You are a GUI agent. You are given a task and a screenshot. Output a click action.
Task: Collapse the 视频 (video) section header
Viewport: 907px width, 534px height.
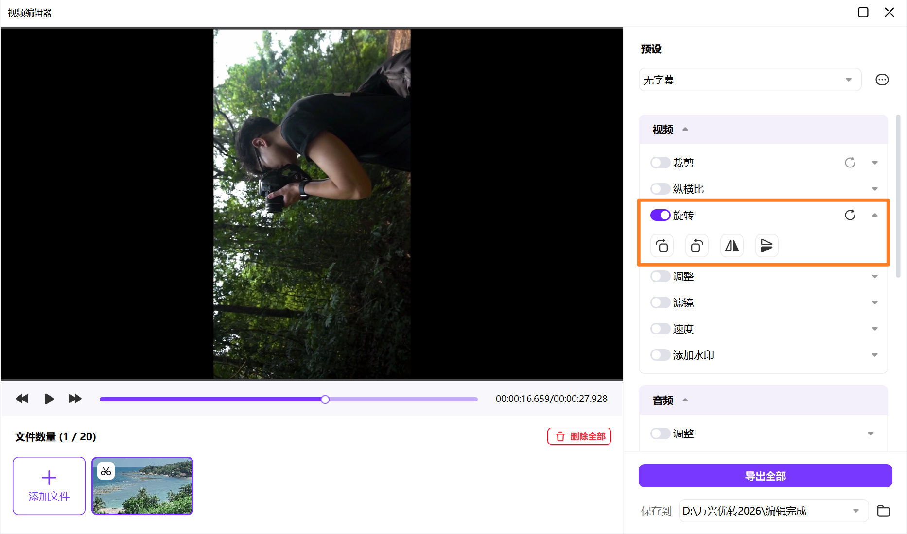pyautogui.click(x=686, y=129)
